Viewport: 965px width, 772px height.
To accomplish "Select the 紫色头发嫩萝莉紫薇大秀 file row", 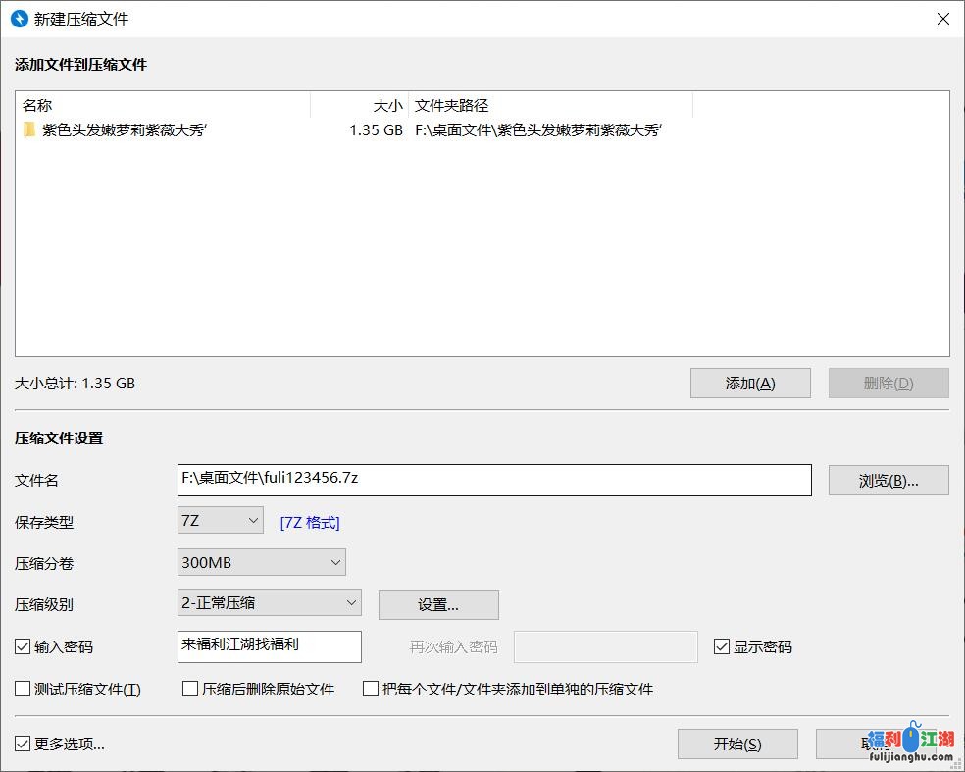I will (x=147, y=129).
